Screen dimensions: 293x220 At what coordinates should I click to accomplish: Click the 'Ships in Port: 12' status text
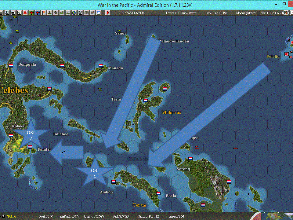pos(149,216)
